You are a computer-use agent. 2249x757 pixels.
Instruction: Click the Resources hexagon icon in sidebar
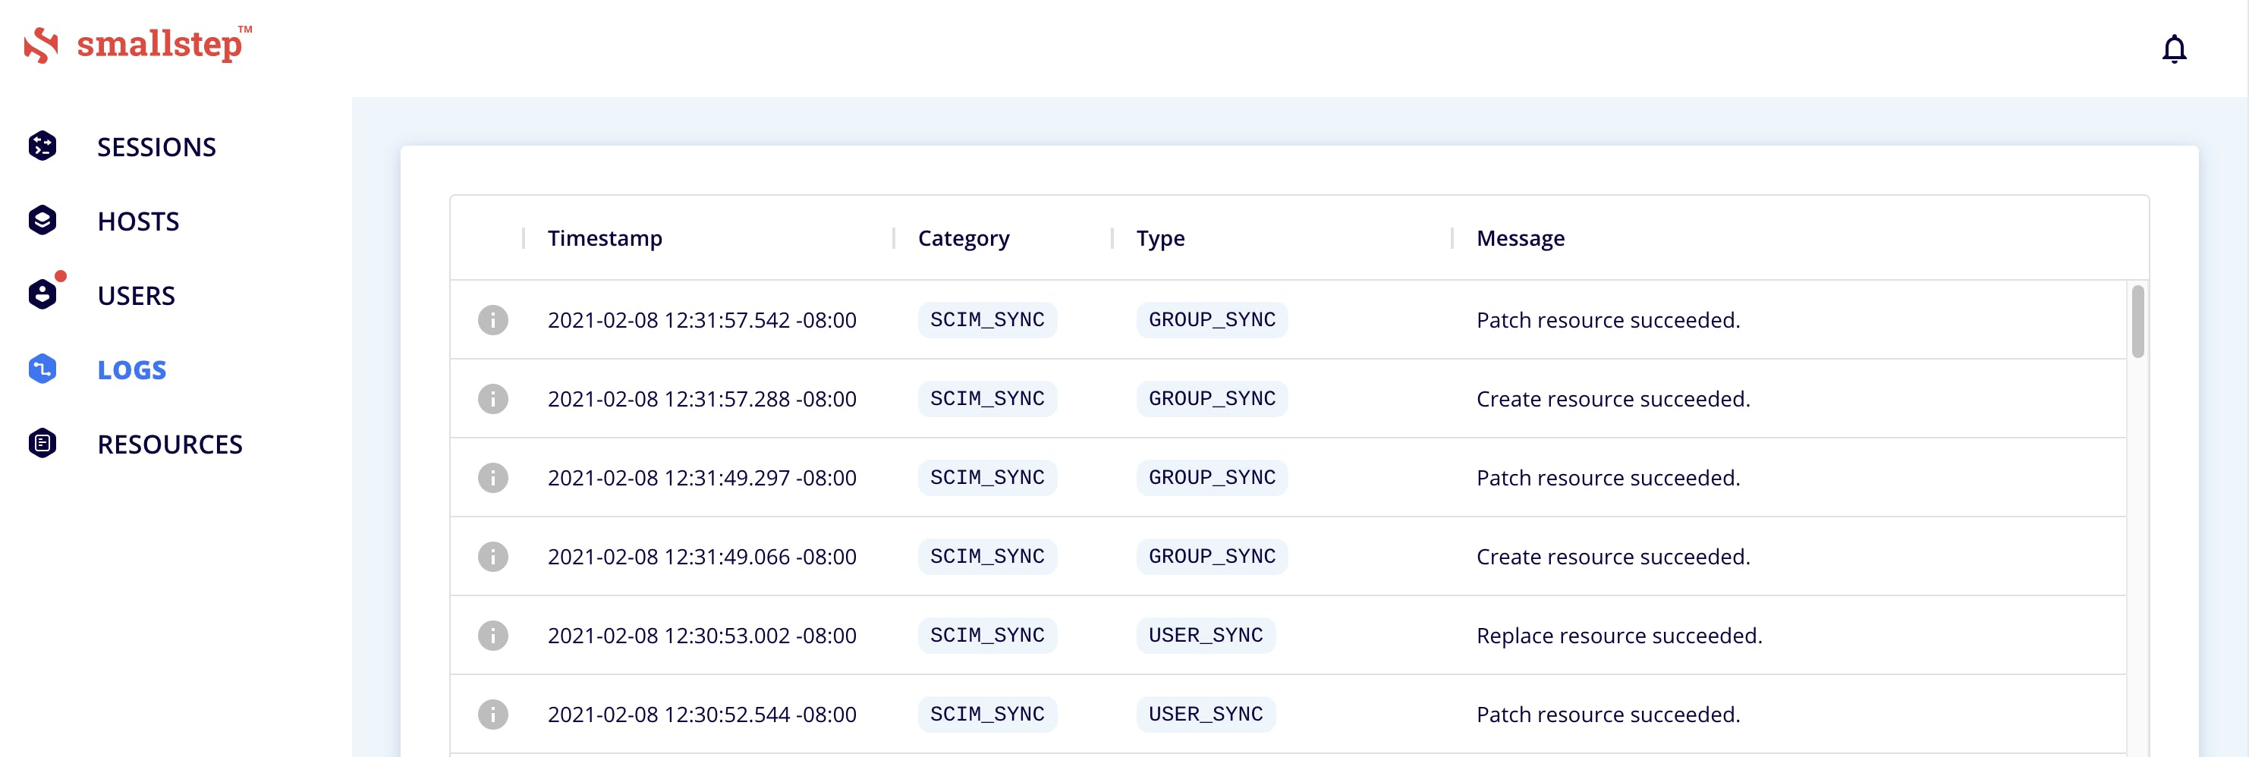click(x=42, y=443)
